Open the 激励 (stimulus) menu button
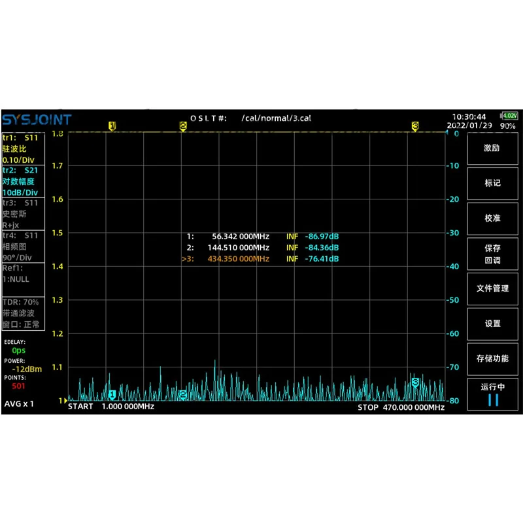Viewport: 523px width, 523px height. (492, 148)
